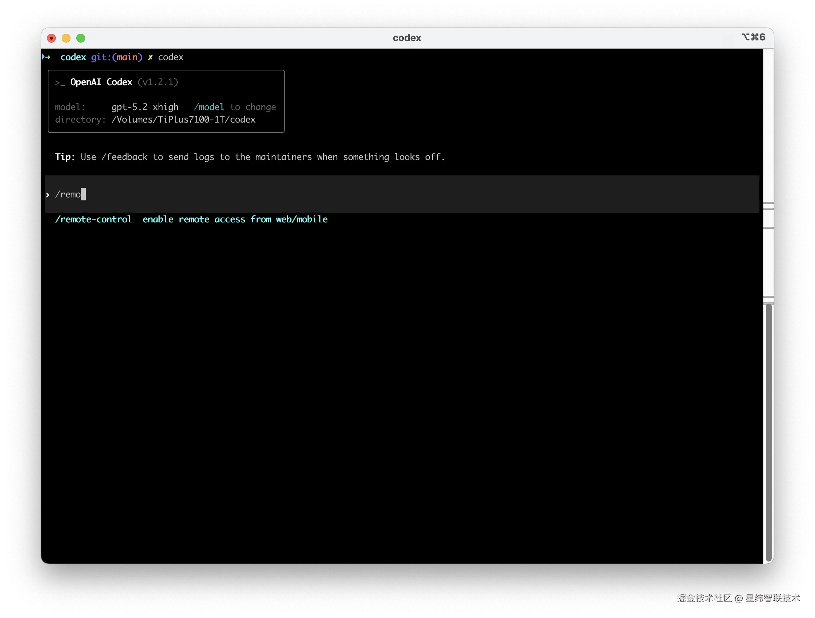This screenshot has width=815, height=618.
Task: Click the /Volumes/TiPlus7100-1T/codex directory path
Action: pyautogui.click(x=183, y=120)
